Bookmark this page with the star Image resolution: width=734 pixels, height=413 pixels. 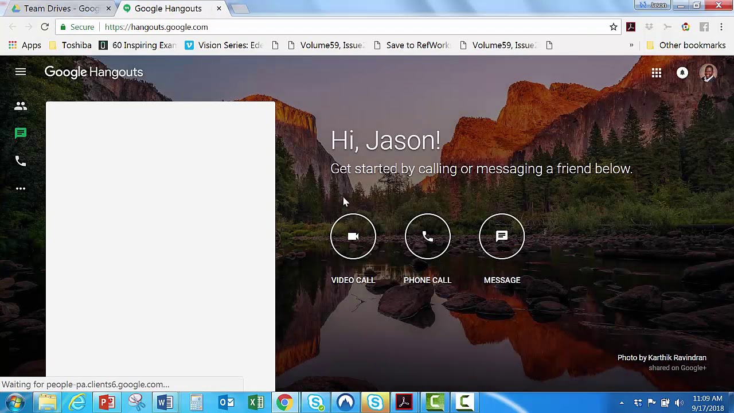coord(614,27)
